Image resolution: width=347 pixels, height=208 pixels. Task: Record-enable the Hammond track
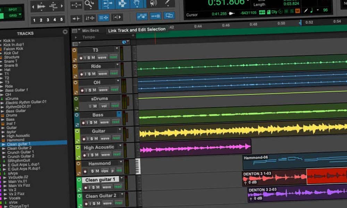click(x=85, y=171)
